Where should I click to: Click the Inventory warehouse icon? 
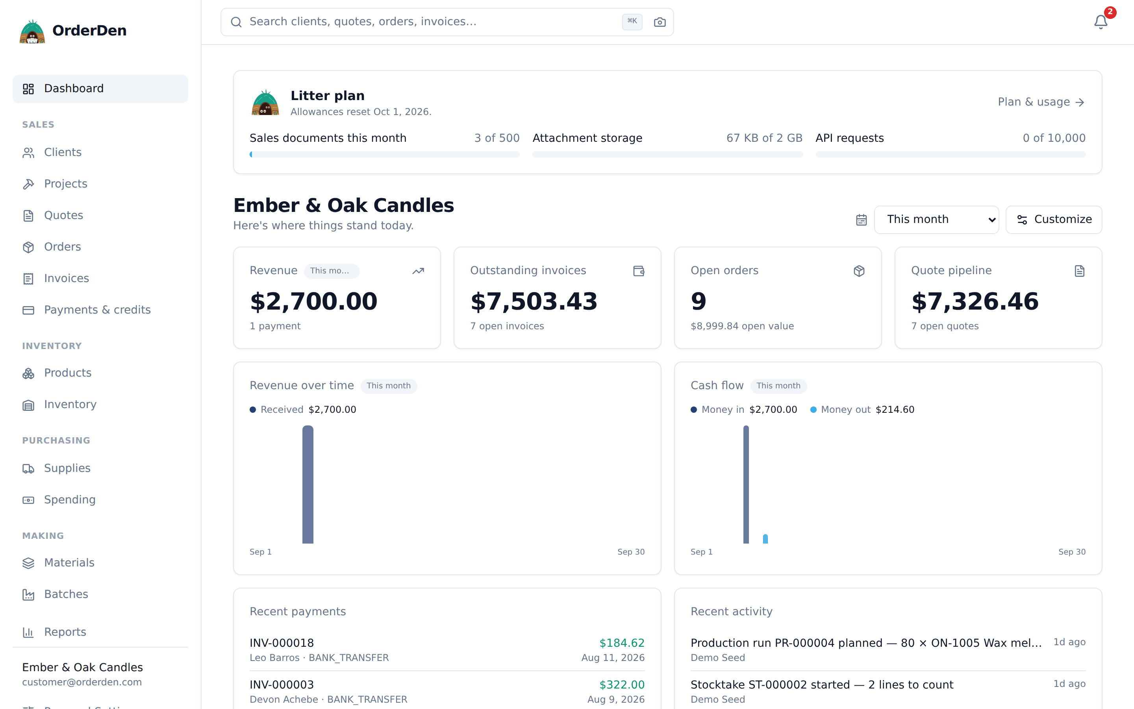point(28,405)
